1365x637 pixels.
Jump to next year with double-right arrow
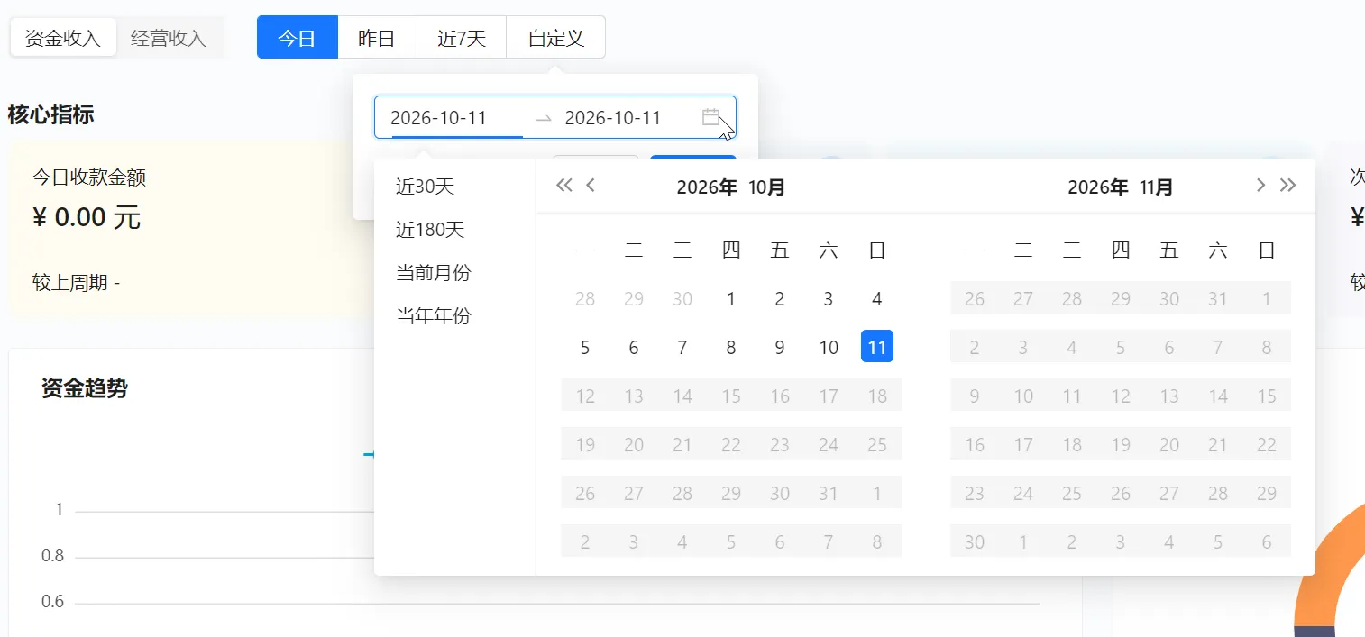tap(1287, 186)
